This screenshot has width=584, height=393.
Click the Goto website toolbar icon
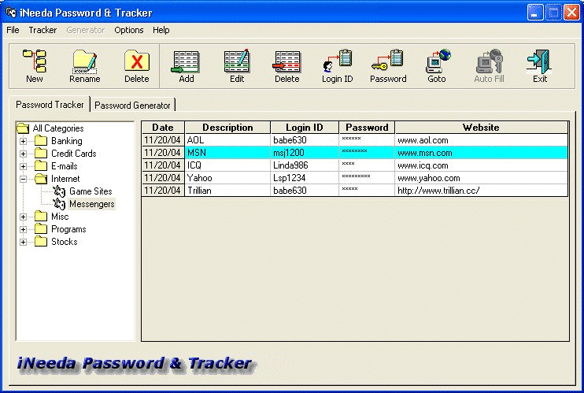[x=438, y=61]
